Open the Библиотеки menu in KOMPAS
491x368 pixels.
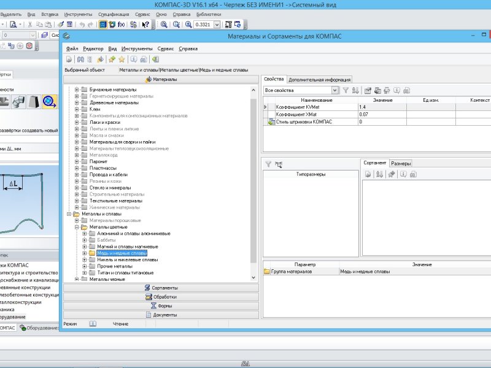[x=209, y=14]
